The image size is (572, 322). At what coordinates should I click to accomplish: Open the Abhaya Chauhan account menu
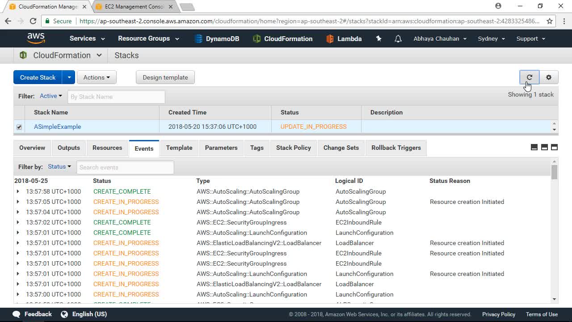440,38
